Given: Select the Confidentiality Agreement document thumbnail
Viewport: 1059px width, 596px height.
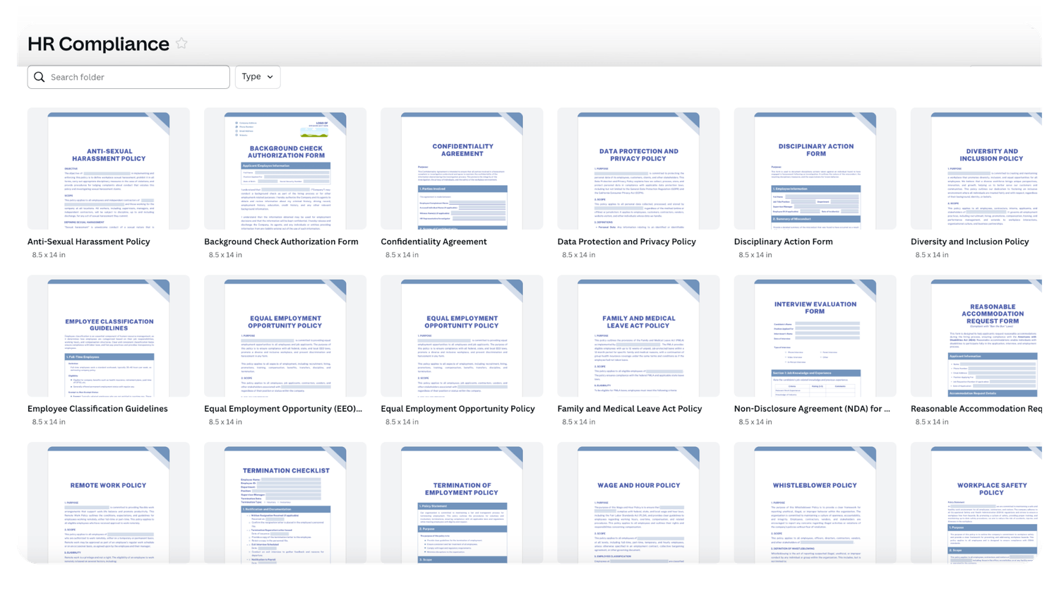Looking at the screenshot, I should point(462,169).
